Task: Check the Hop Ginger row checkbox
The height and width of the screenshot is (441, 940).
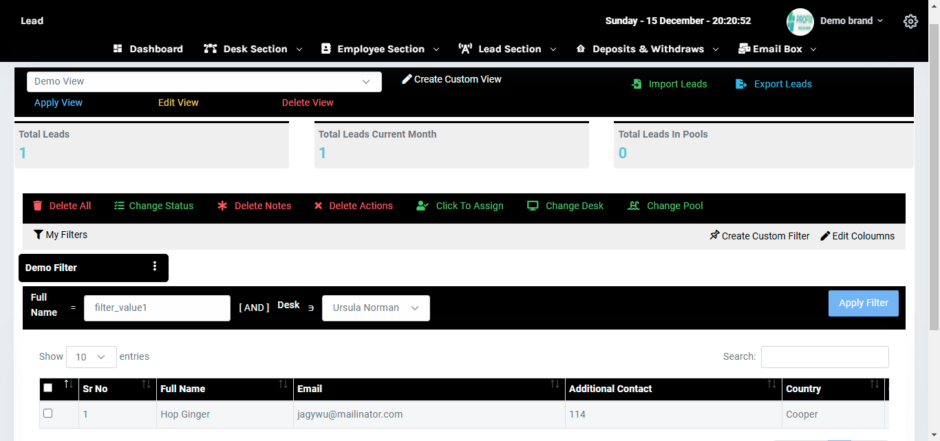Action: (x=47, y=413)
